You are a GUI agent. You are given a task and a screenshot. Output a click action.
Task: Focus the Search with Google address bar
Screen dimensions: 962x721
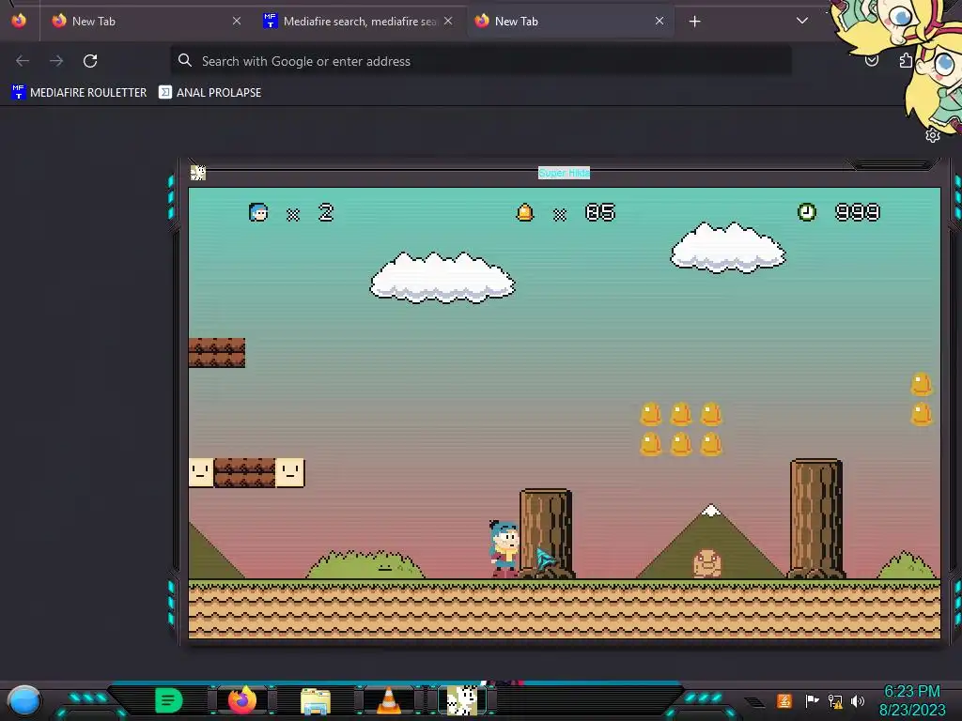click(x=481, y=61)
